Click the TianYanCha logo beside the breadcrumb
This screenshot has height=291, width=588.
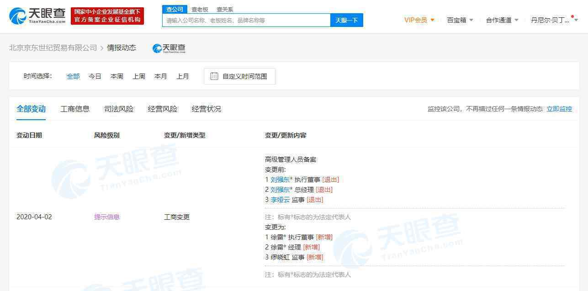[169, 48]
